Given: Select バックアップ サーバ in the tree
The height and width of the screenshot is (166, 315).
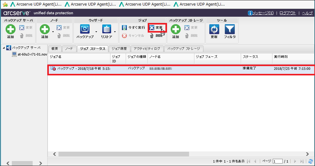Looking at the screenshot, I should tap(26, 48).
